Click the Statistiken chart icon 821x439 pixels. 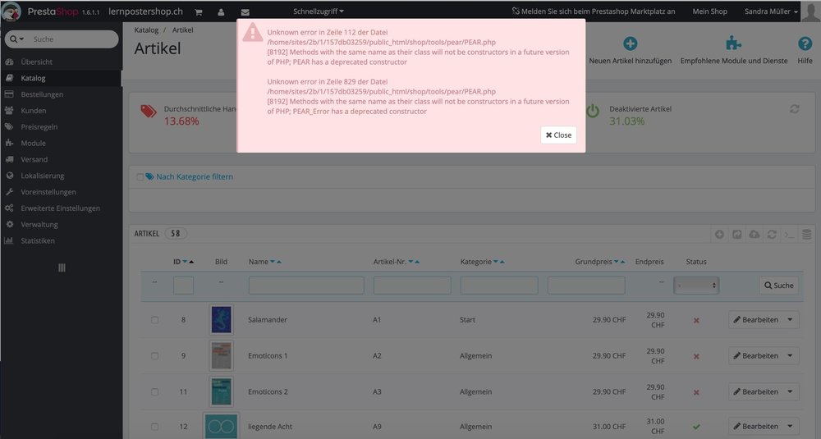[9, 240]
